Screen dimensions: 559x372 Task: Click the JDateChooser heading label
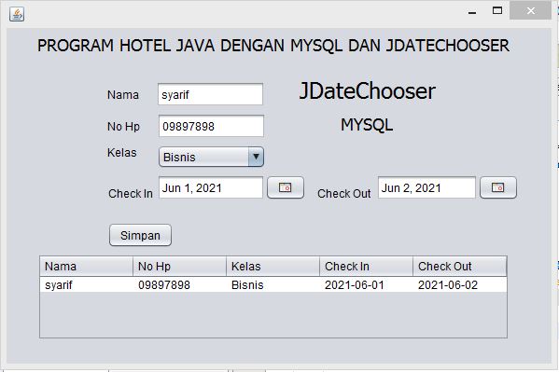[367, 91]
